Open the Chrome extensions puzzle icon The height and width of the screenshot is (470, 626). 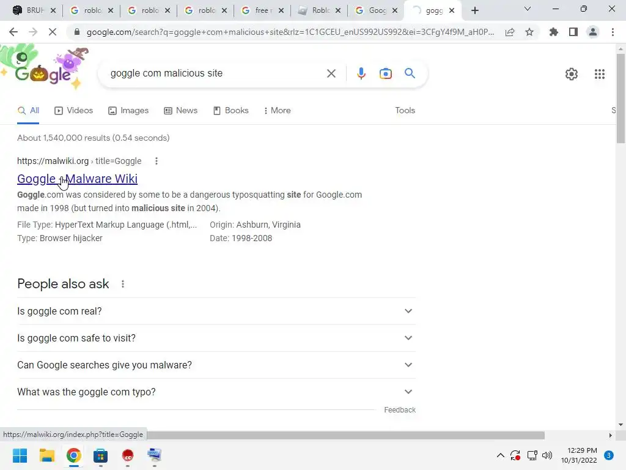[554, 32]
